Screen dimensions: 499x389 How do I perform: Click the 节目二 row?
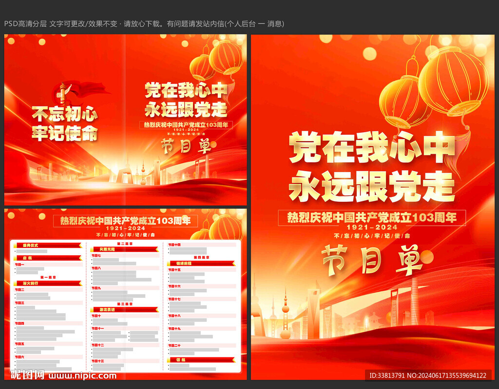(48, 290)
